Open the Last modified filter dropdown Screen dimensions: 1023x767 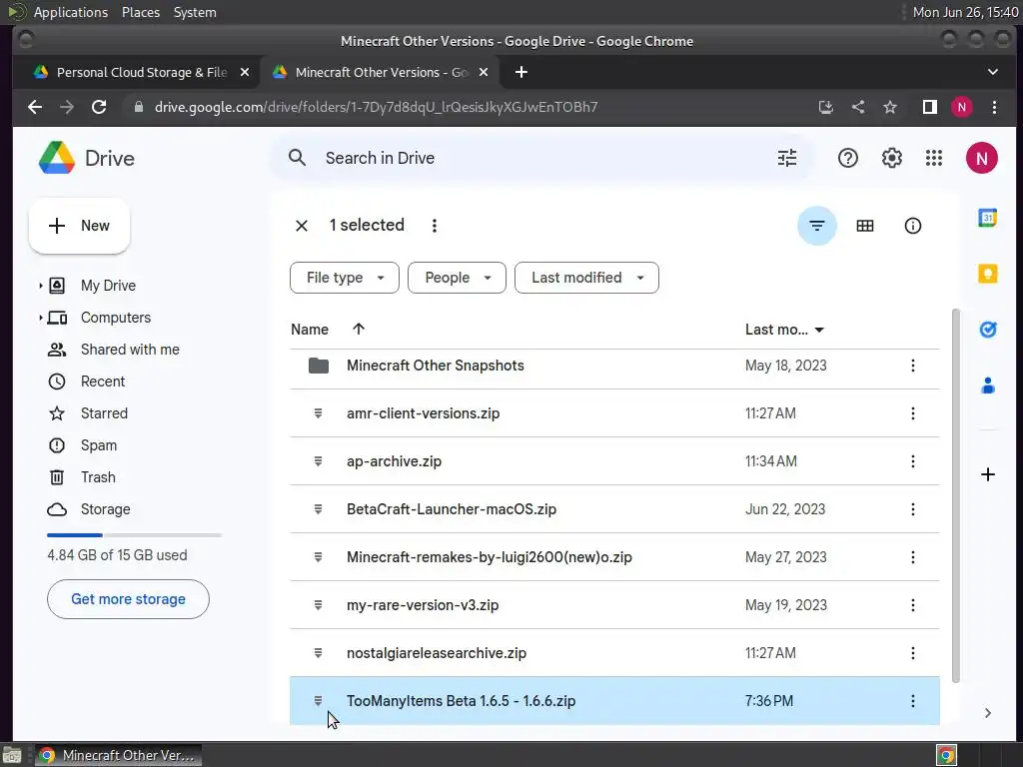click(586, 278)
